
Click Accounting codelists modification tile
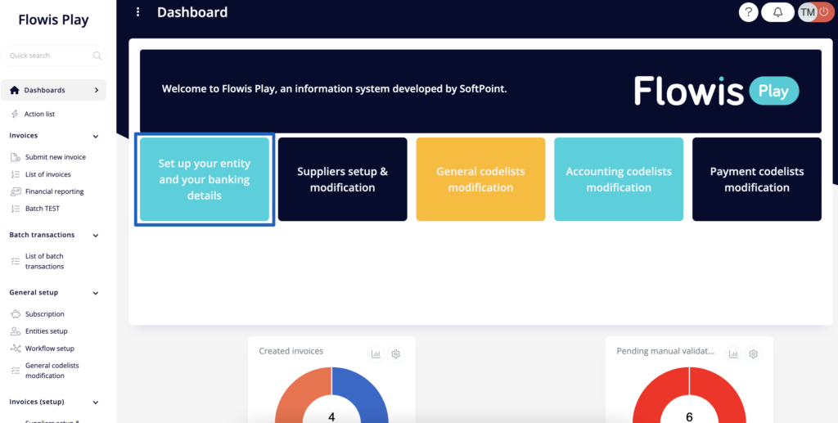(x=619, y=179)
